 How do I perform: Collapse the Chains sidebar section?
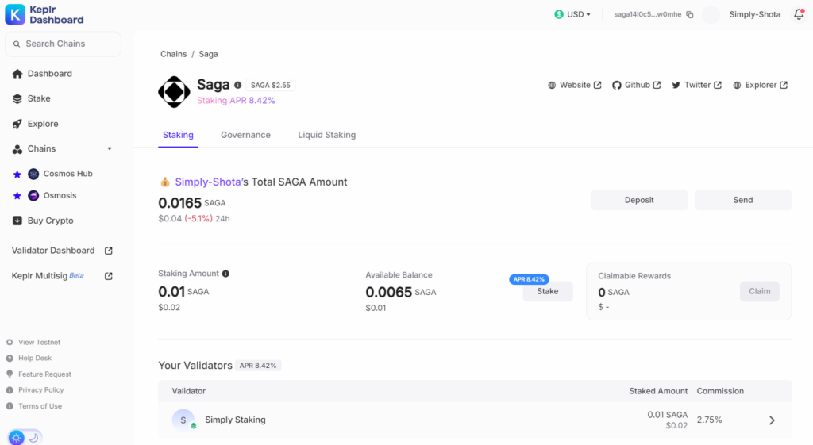tap(110, 149)
